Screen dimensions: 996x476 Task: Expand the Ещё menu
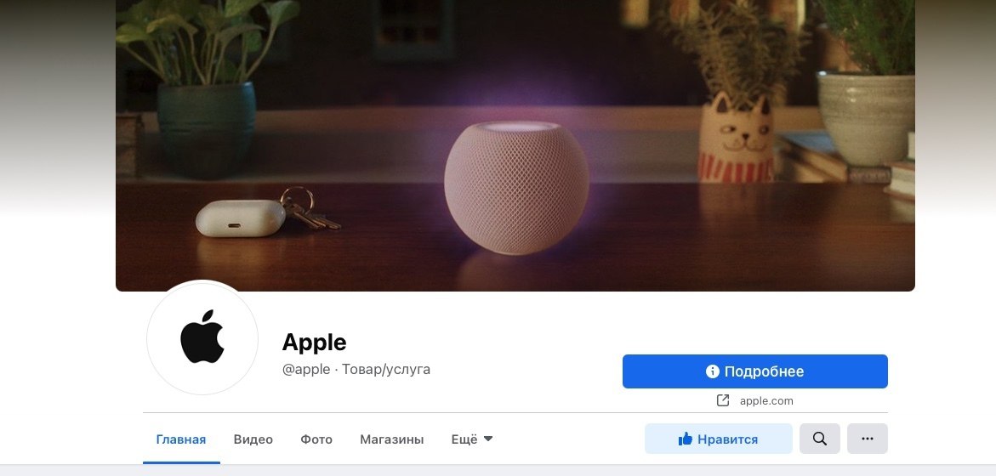coord(472,439)
